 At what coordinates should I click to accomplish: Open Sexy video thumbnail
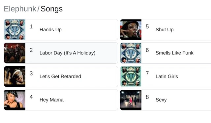(x=131, y=100)
